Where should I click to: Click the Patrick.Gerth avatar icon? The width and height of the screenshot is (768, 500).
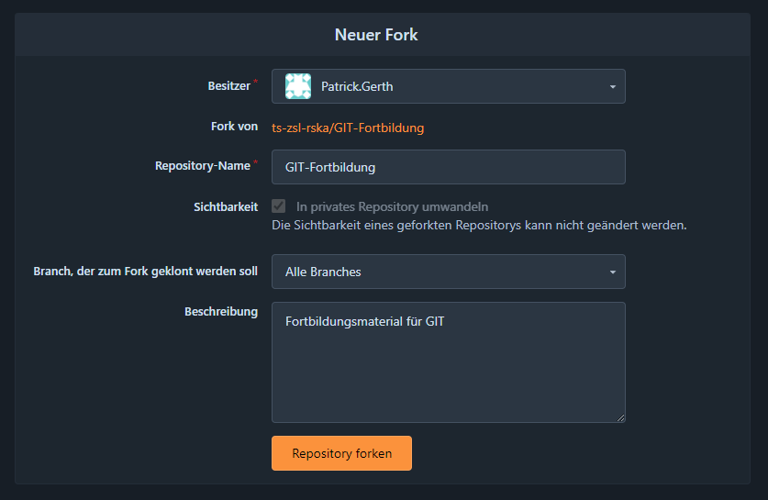(x=298, y=86)
